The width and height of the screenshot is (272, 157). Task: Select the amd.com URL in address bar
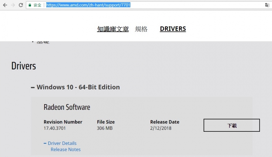click(88, 5)
